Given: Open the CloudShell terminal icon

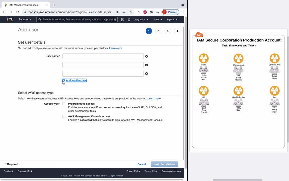Looking at the screenshot, I should point(123,19).
